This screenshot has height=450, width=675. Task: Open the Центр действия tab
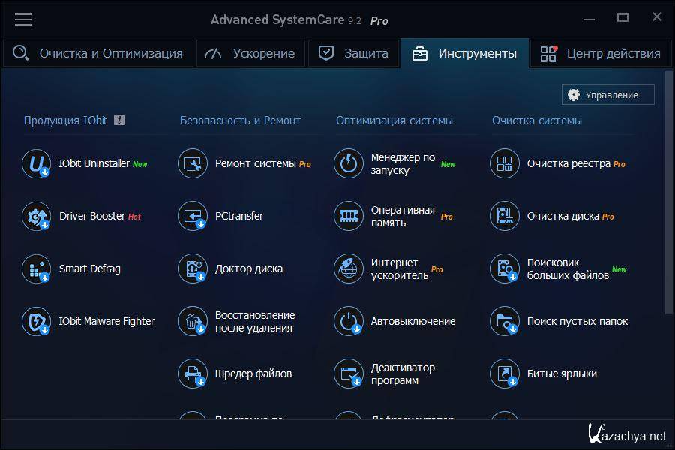coord(601,53)
